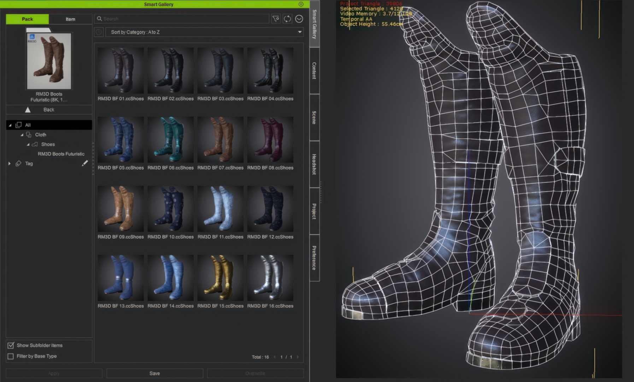The height and width of the screenshot is (382, 634).
Task: Open Sort by Category dropdown
Action: [204, 32]
